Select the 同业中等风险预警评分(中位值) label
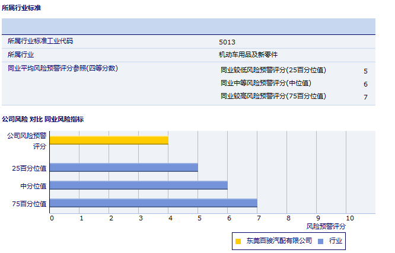 266,83
